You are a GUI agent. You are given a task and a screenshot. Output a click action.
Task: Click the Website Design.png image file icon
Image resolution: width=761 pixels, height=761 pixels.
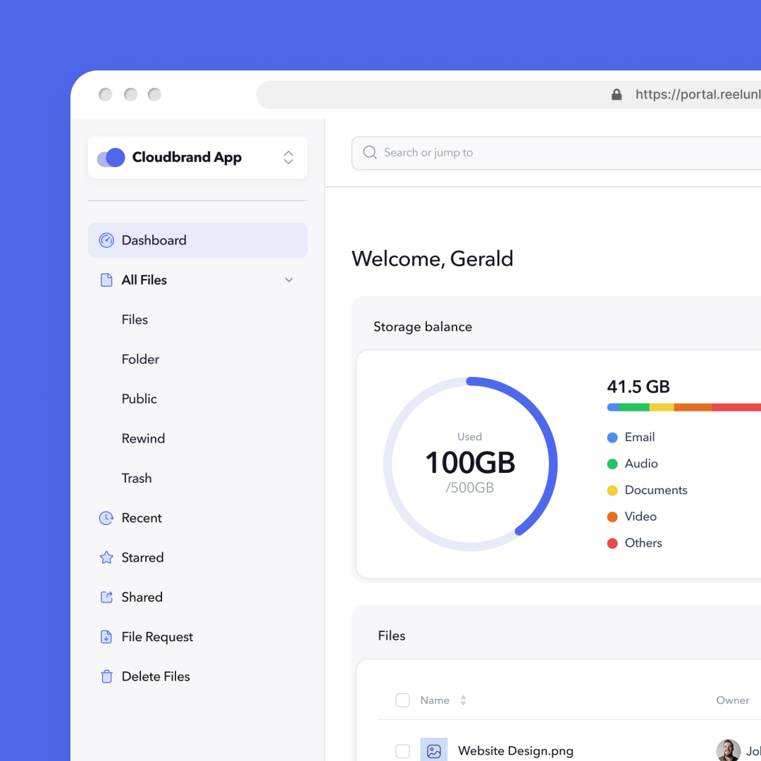(433, 750)
